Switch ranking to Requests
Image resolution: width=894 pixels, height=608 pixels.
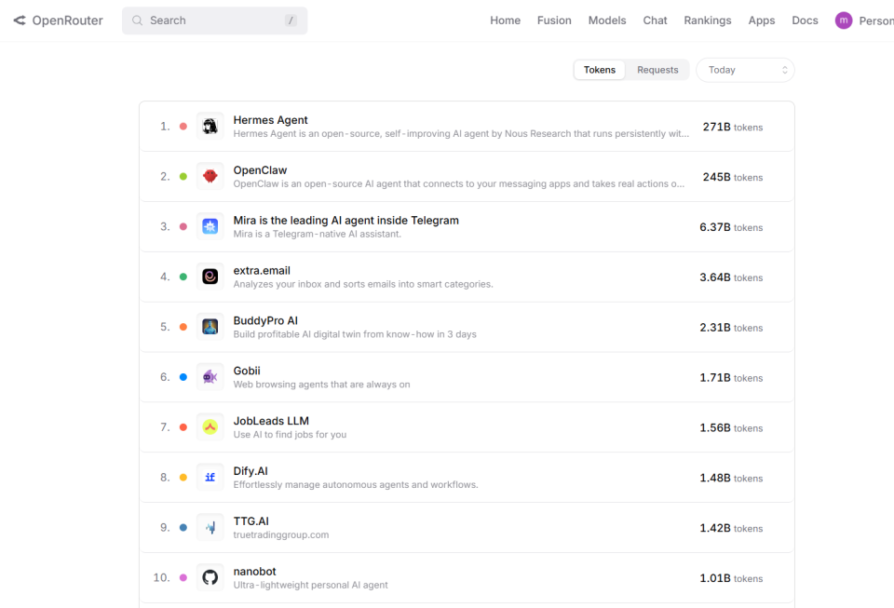(657, 70)
